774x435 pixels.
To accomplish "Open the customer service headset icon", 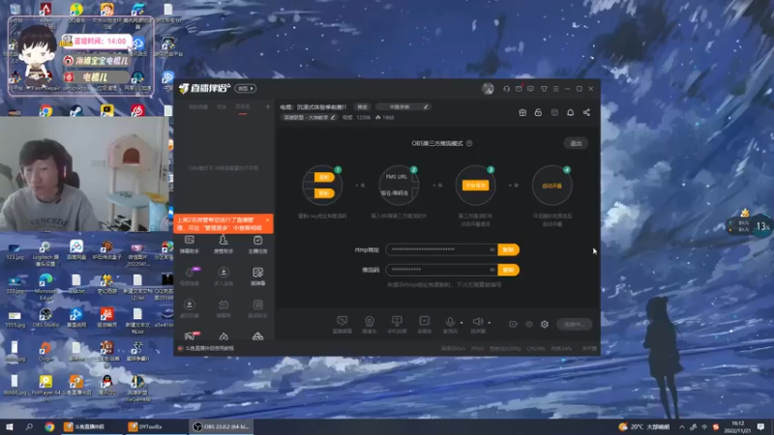I will coord(506,89).
